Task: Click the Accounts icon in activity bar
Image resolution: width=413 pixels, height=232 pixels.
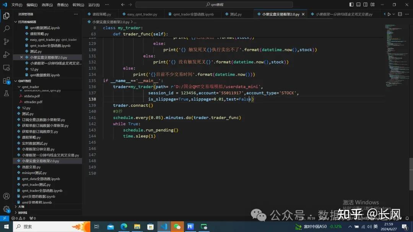Action: pyautogui.click(x=6, y=196)
